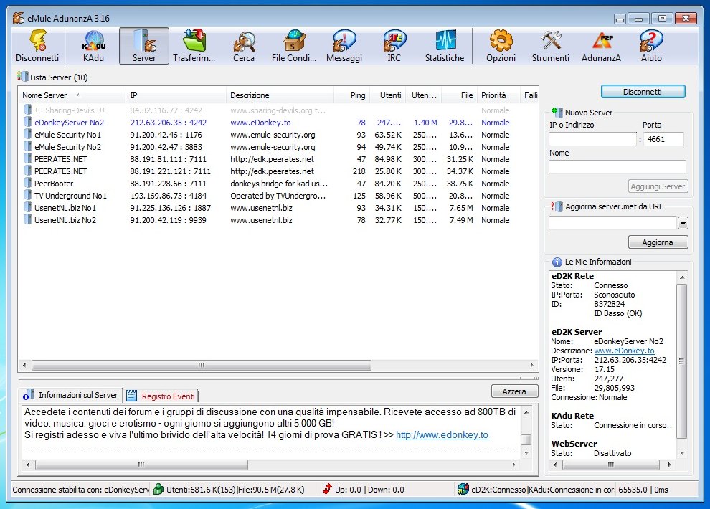This screenshot has height=509, width=710.
Task: Open the www.edonkey.to link in server message
Action: [442, 435]
